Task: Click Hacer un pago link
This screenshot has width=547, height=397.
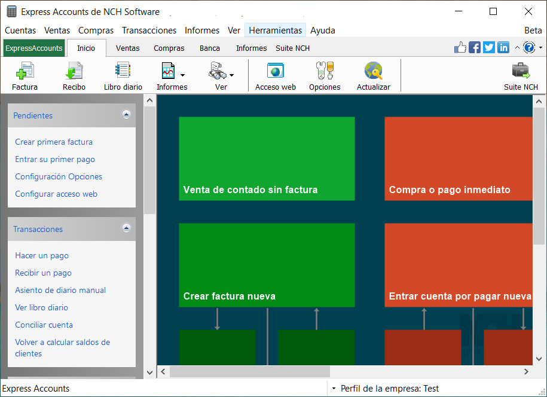Action: tap(42, 256)
